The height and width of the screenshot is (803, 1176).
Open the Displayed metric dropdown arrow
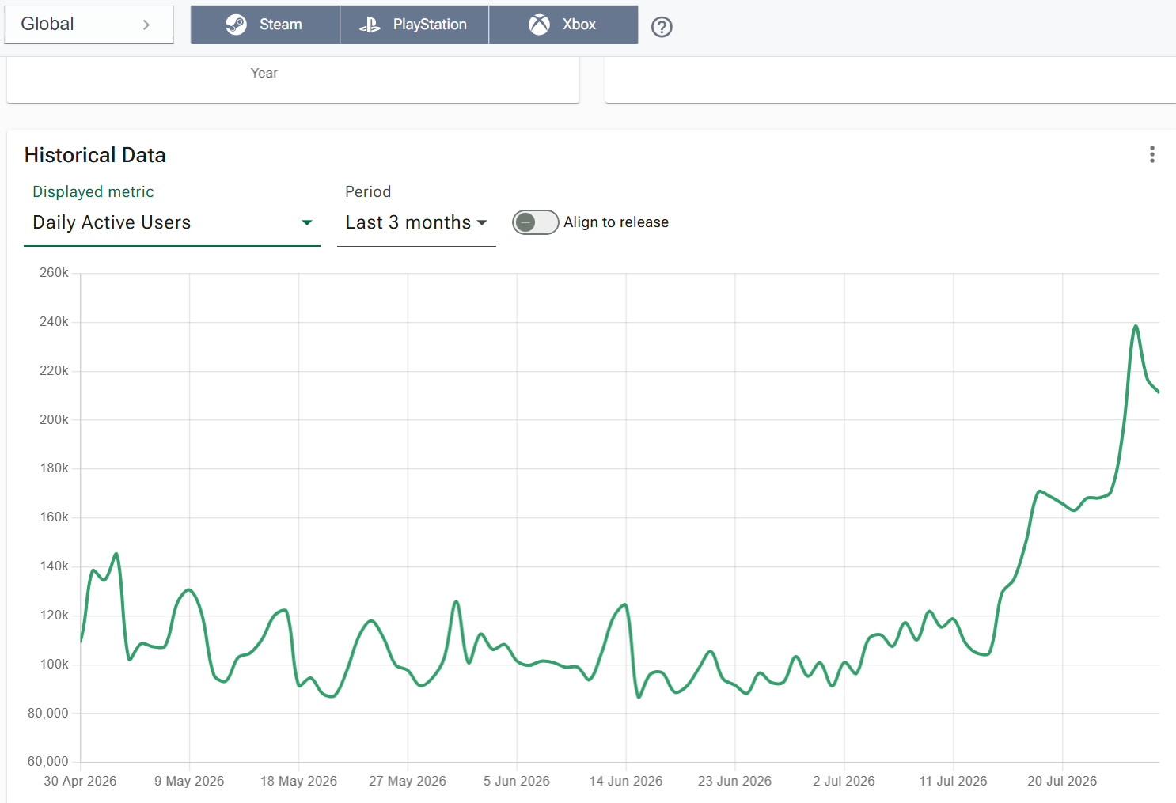click(x=307, y=223)
